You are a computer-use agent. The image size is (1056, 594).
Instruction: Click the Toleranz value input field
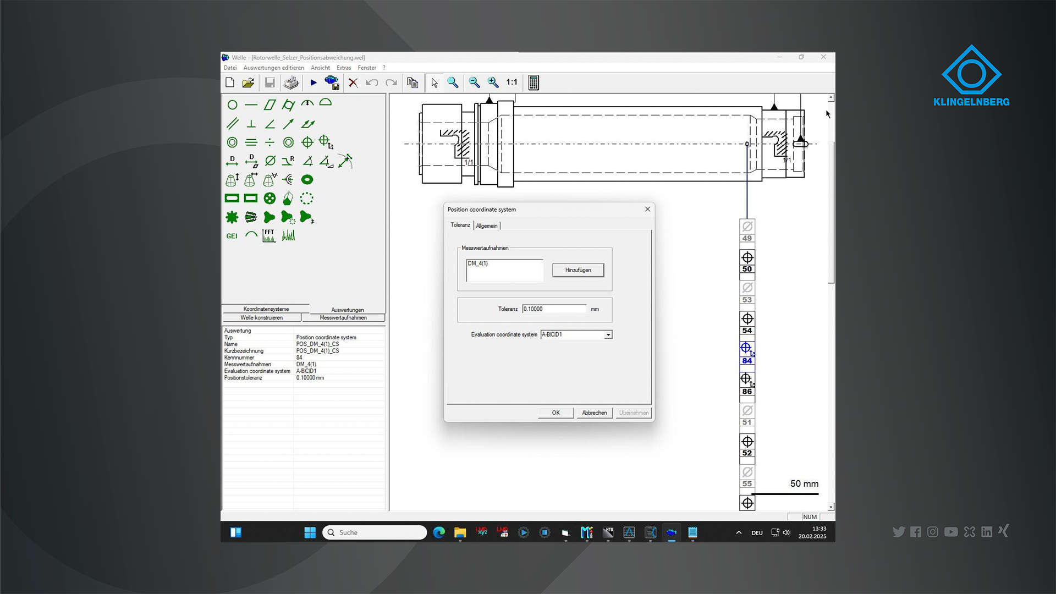[554, 309]
